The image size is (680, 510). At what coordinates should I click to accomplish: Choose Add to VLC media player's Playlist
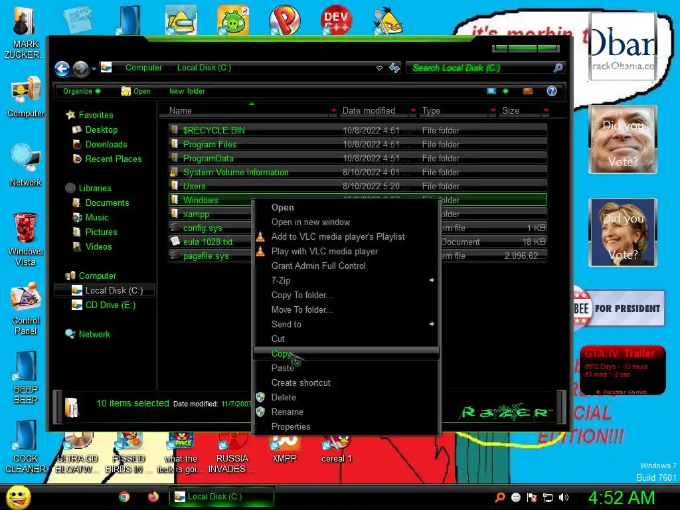pos(346,237)
